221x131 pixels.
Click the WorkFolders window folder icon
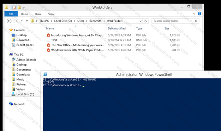pos(6,7)
